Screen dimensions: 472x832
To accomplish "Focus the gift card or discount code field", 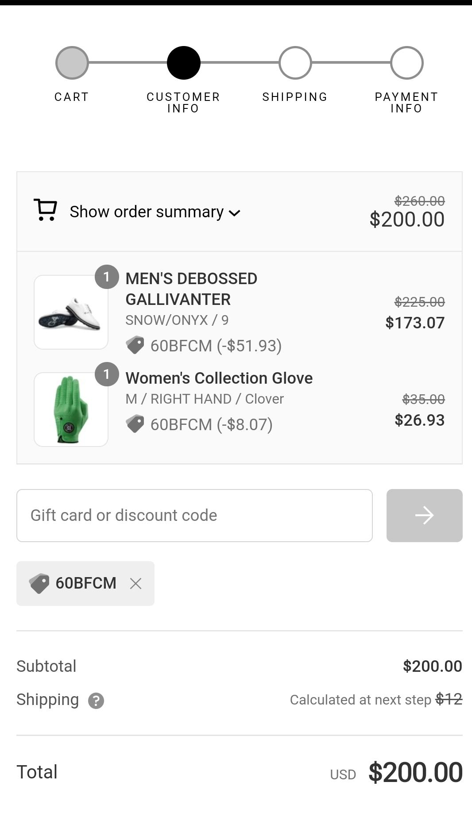I will pos(194,516).
